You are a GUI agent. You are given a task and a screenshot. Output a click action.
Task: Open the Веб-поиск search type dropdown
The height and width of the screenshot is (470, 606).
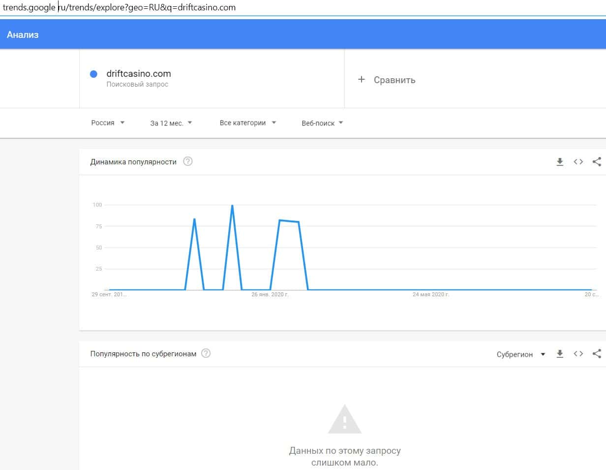322,123
